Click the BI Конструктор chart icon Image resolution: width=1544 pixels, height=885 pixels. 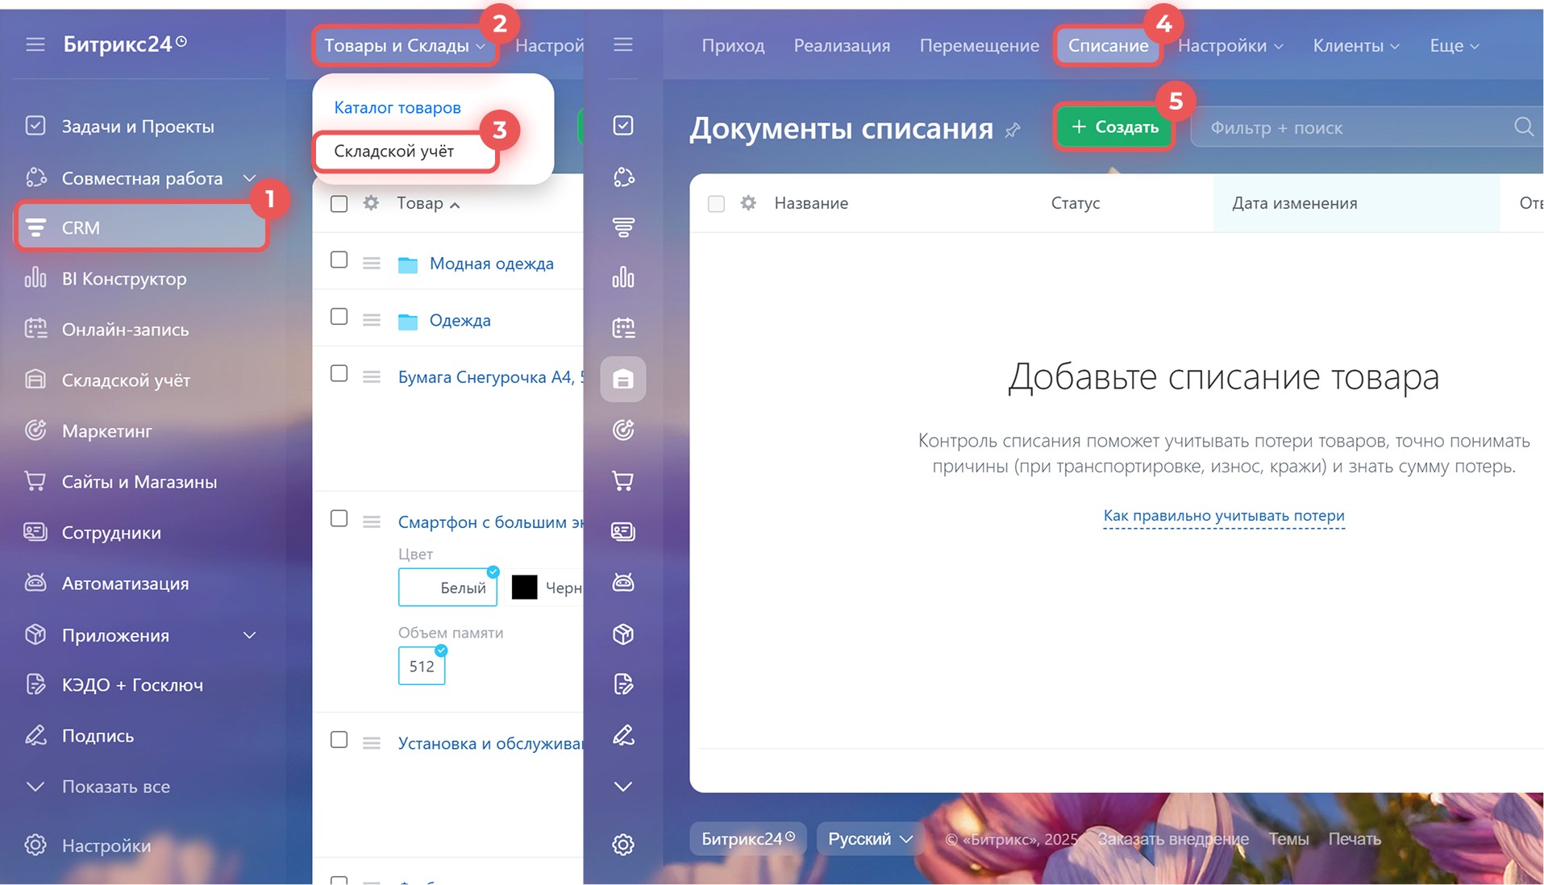pyautogui.click(x=35, y=278)
